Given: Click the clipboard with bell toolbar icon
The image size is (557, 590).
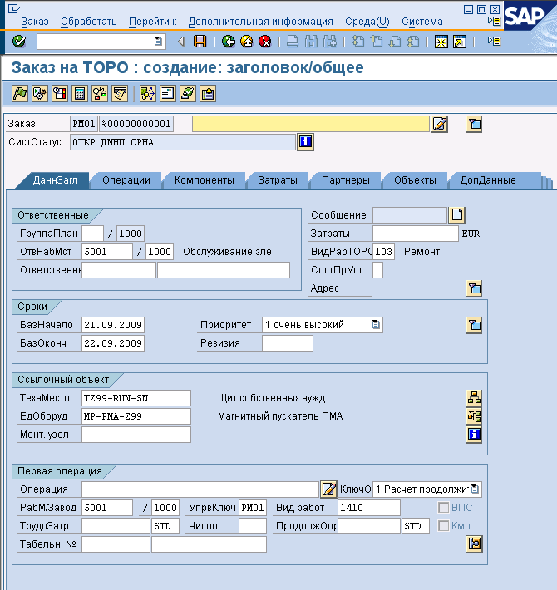Looking at the screenshot, I should pos(207,93).
